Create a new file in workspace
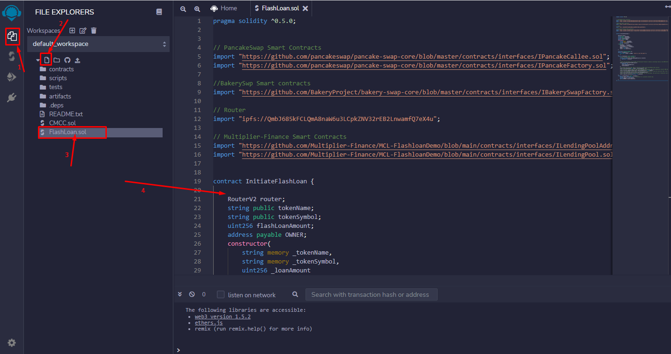The image size is (671, 354). (x=46, y=60)
